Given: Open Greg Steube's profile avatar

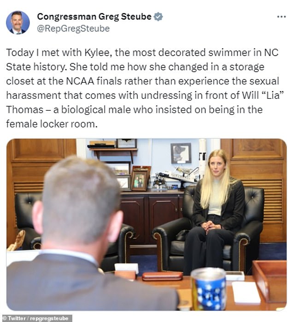Looking at the screenshot, I should [18, 23].
